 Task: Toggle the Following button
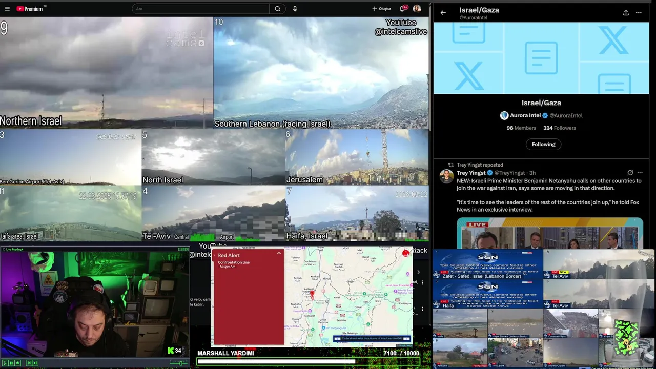click(x=543, y=144)
